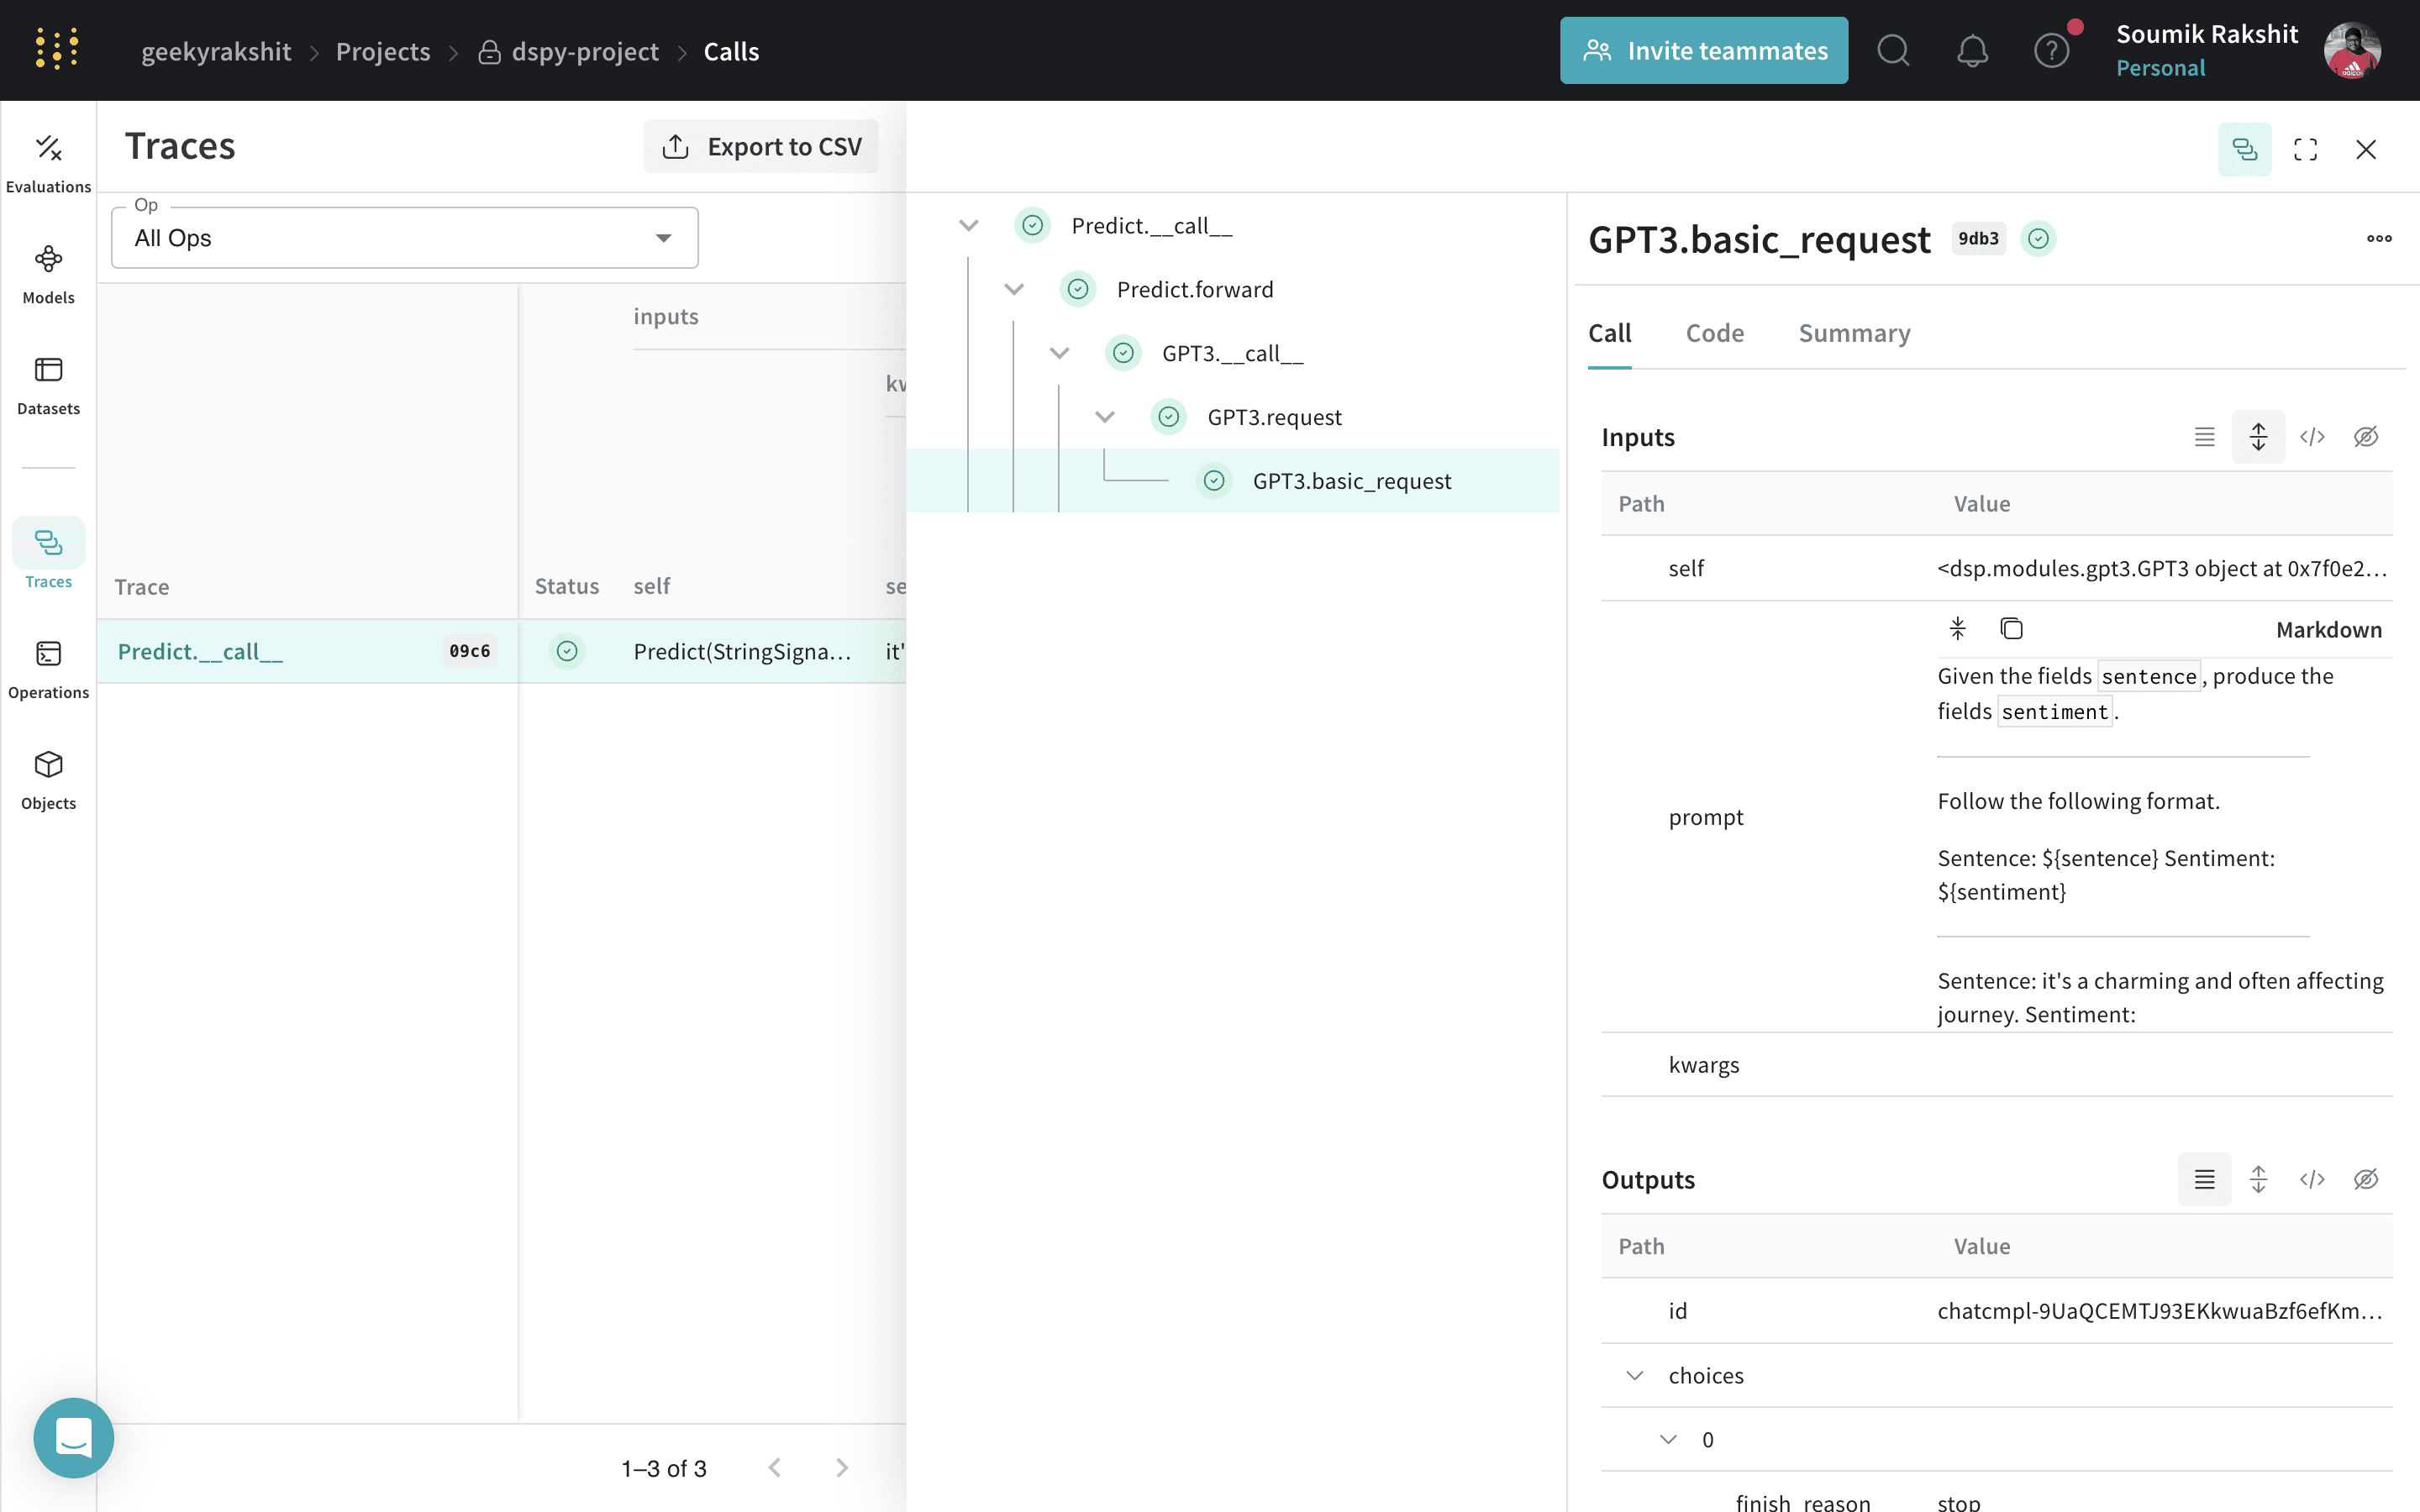The height and width of the screenshot is (1512, 2420).
Task: Copy the prompt value
Action: [2011, 628]
